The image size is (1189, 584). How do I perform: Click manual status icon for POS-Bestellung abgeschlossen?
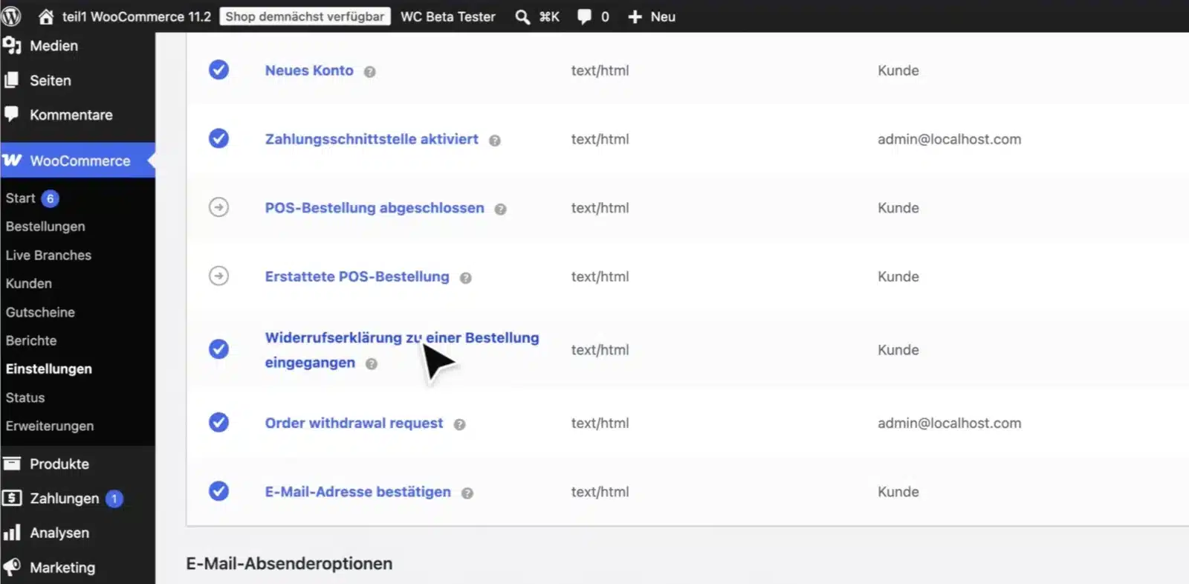tap(218, 207)
